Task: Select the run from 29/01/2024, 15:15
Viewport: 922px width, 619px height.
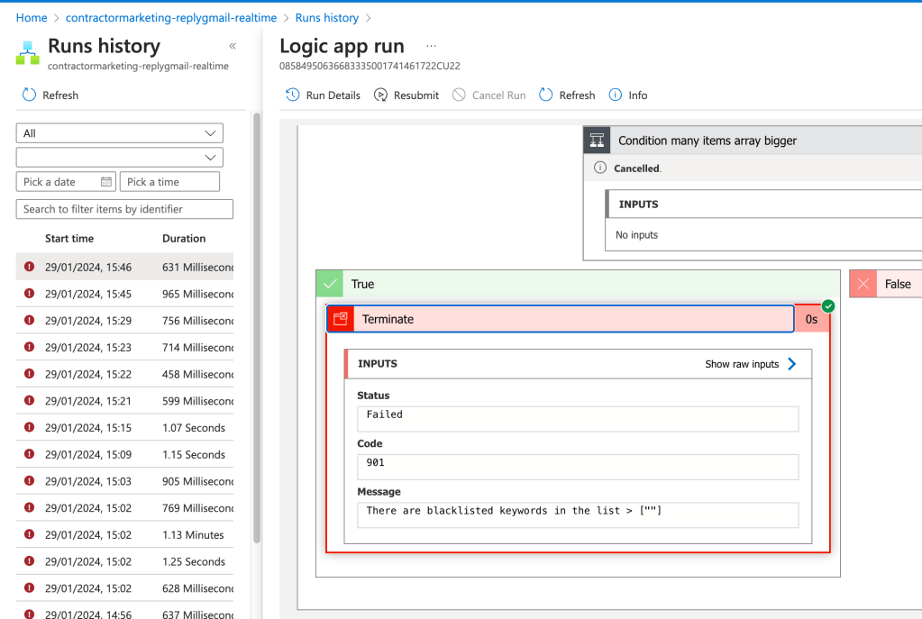Action: (124, 427)
